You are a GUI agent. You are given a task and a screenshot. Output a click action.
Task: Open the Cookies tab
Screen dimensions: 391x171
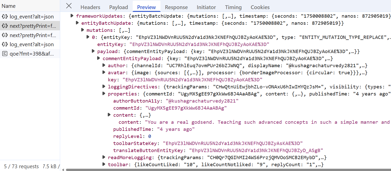[x=260, y=7]
